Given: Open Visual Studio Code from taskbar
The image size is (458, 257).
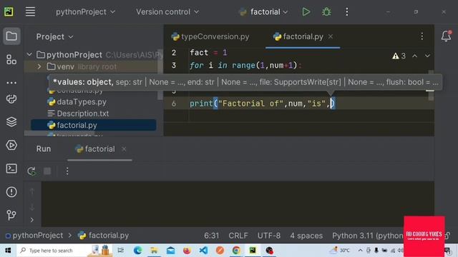Looking at the screenshot, I should click(203, 251).
